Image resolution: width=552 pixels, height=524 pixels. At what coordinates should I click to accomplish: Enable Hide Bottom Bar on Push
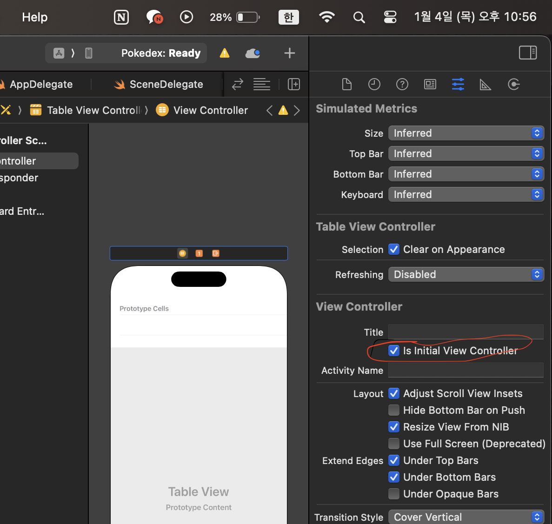[x=393, y=411]
